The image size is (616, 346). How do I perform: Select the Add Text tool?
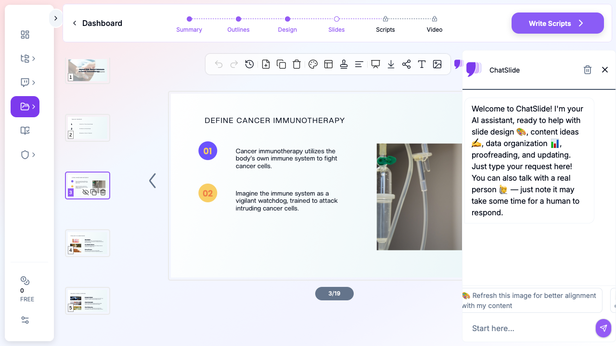(x=422, y=64)
